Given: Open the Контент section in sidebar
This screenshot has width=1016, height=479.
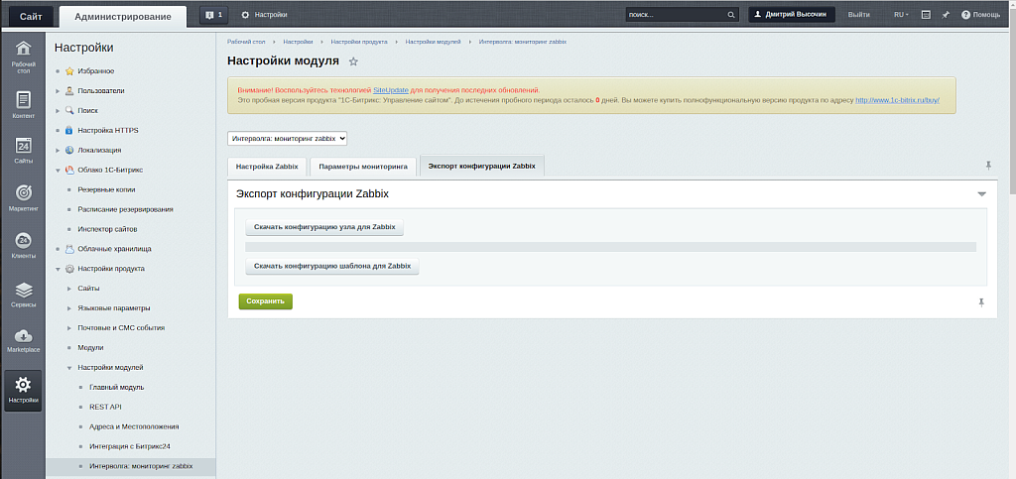Looking at the screenshot, I should click(23, 104).
